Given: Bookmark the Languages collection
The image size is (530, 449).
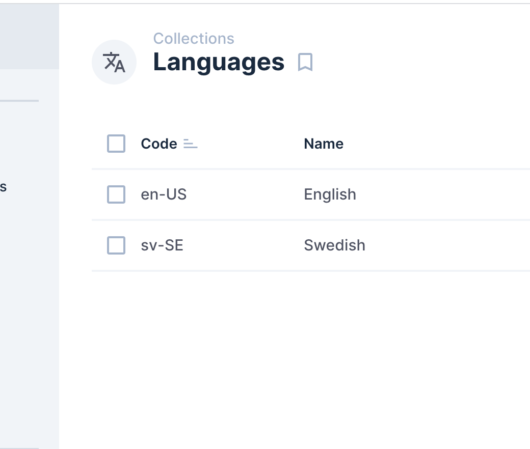Looking at the screenshot, I should tap(305, 62).
